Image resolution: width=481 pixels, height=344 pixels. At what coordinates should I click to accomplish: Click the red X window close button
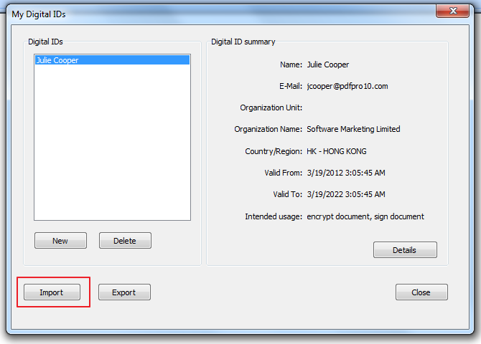coord(453,11)
